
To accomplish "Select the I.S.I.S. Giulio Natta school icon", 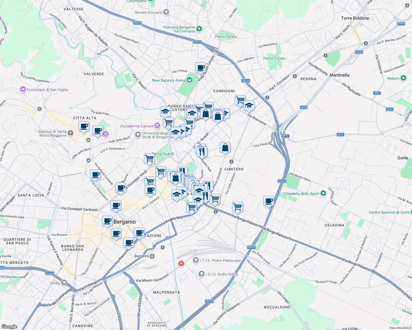I will pyautogui.click(x=202, y=274).
